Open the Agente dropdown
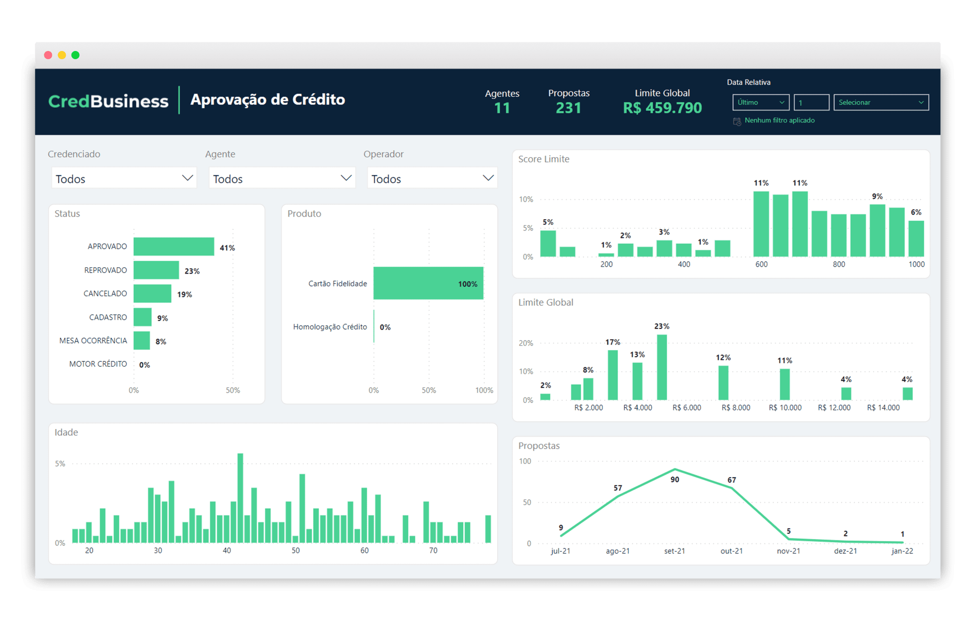This screenshot has width=977, height=622. tap(281, 178)
